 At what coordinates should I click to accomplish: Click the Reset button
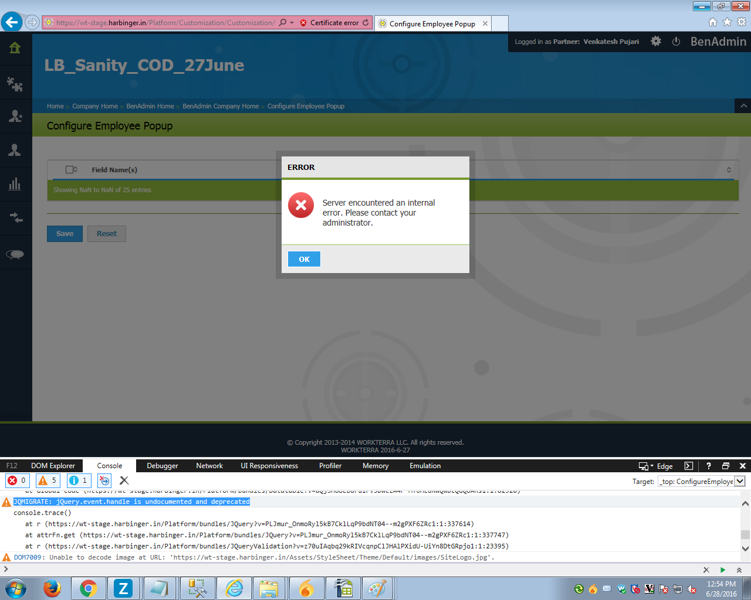click(x=107, y=233)
